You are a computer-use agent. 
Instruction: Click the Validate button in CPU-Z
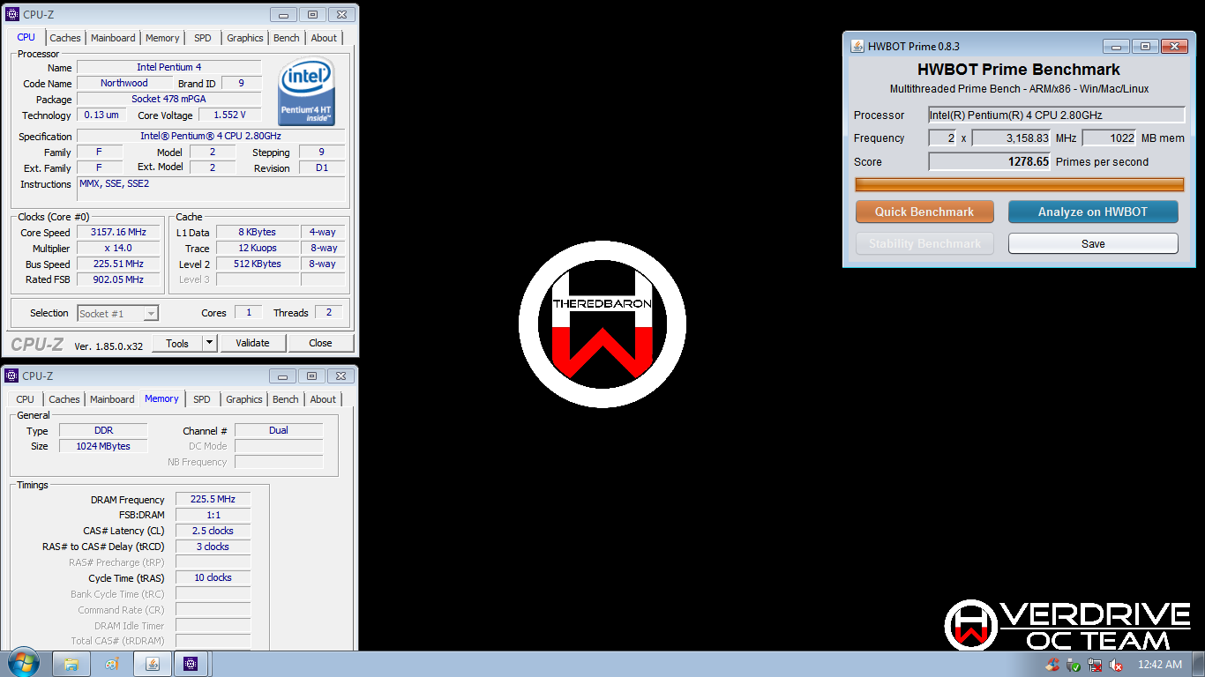(x=252, y=343)
